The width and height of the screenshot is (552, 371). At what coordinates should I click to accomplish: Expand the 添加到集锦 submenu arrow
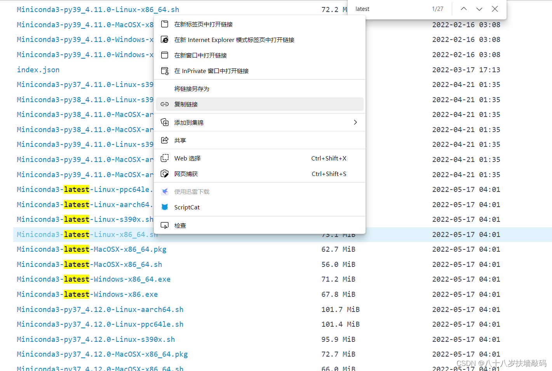click(355, 122)
